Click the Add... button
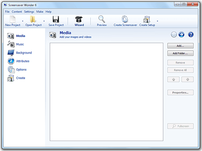Screen dimensions: 202x151 tap(180, 46)
